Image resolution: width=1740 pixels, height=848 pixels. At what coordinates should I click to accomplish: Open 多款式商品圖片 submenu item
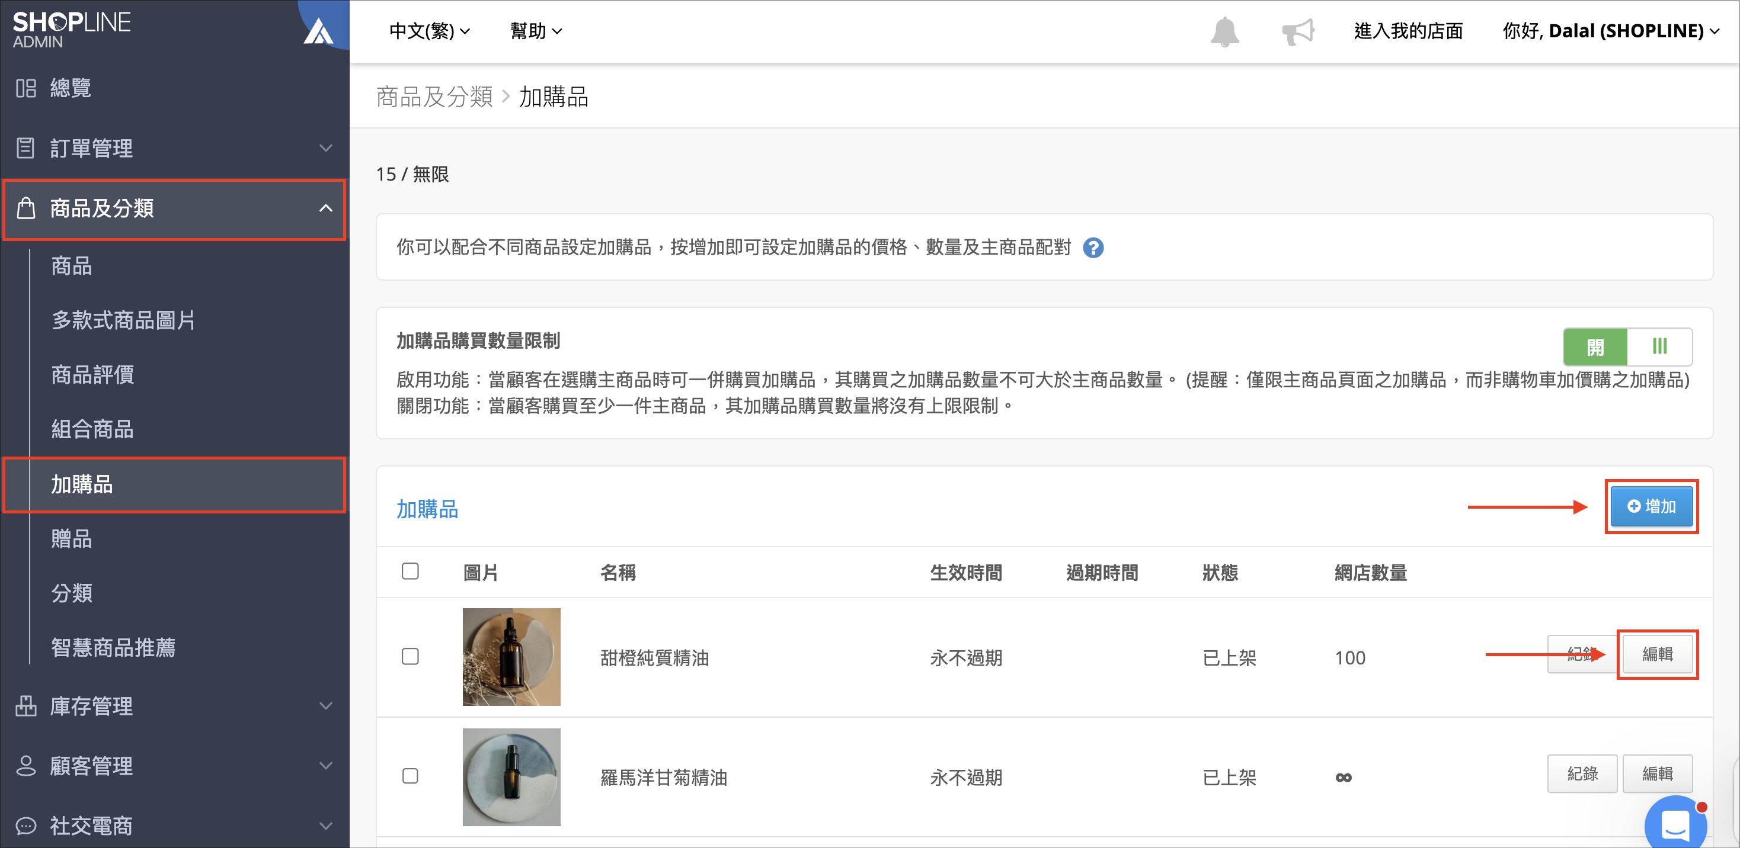[x=124, y=320]
